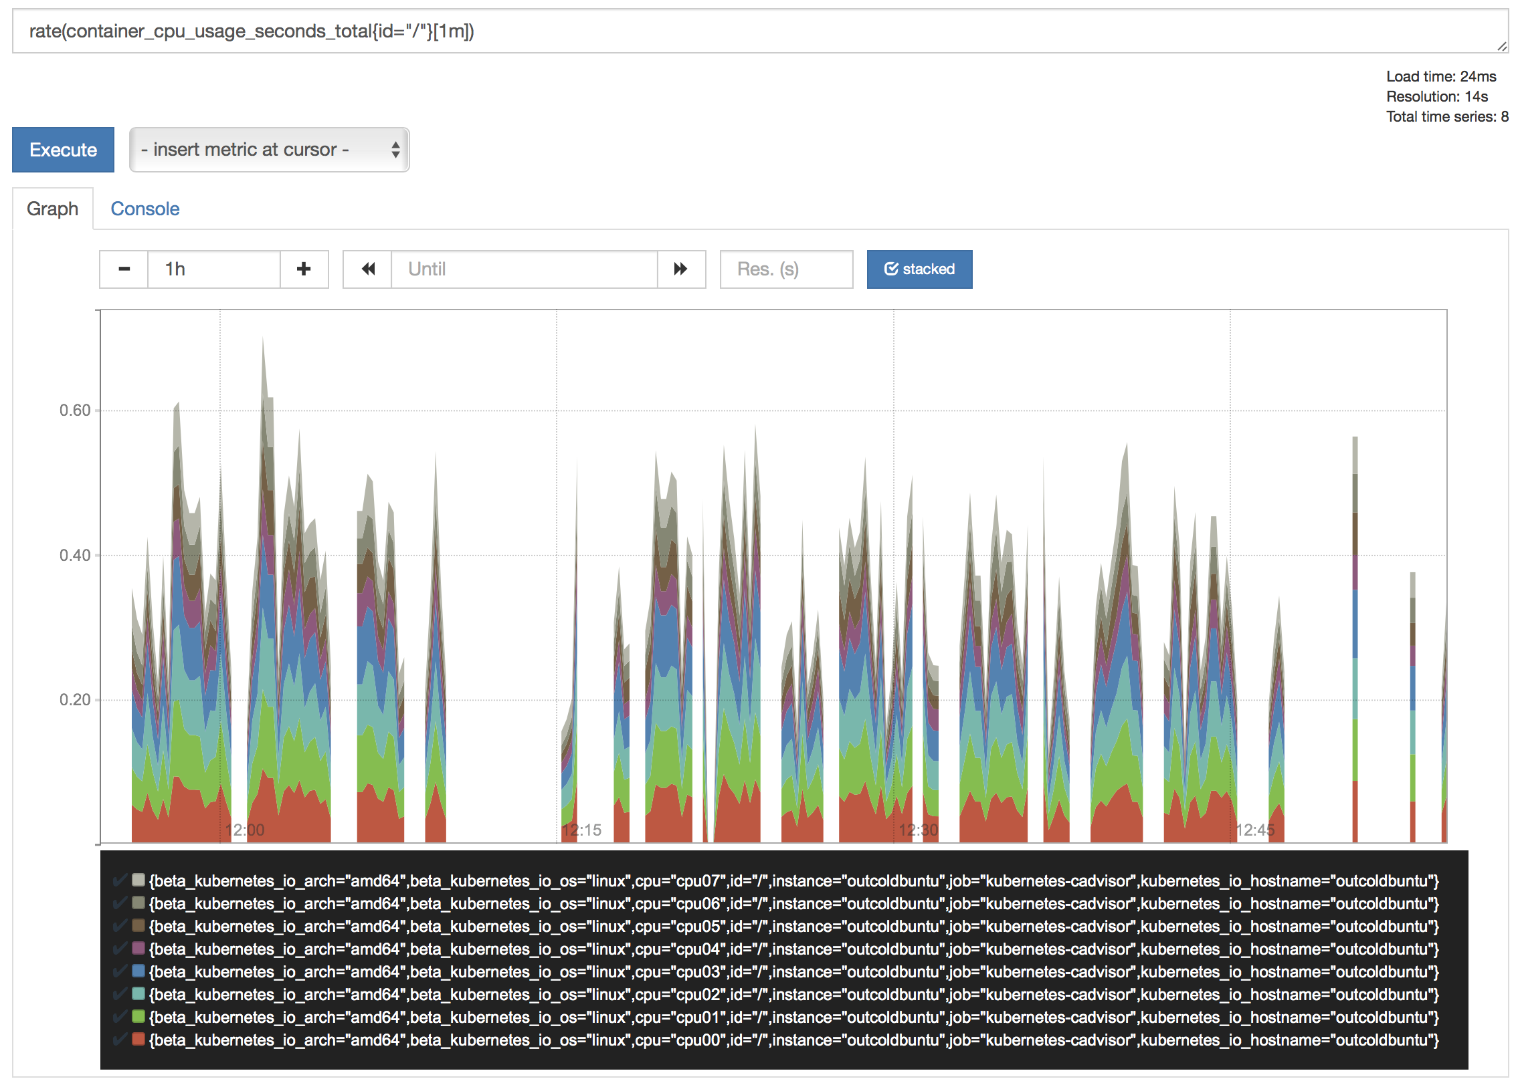Viewport: 1516px width, 1083px height.
Task: Click the blue cpu03 color swatch
Action: pos(138,971)
